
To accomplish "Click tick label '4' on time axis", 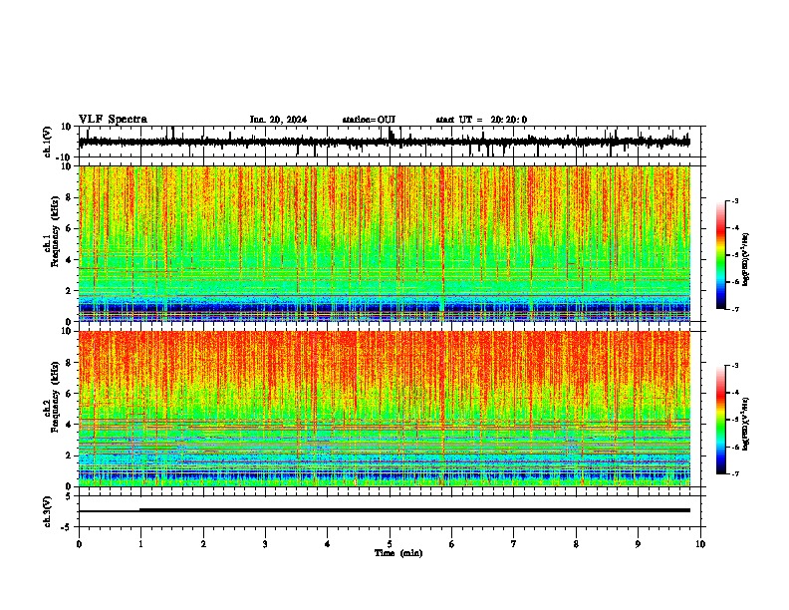I will 328,544.
